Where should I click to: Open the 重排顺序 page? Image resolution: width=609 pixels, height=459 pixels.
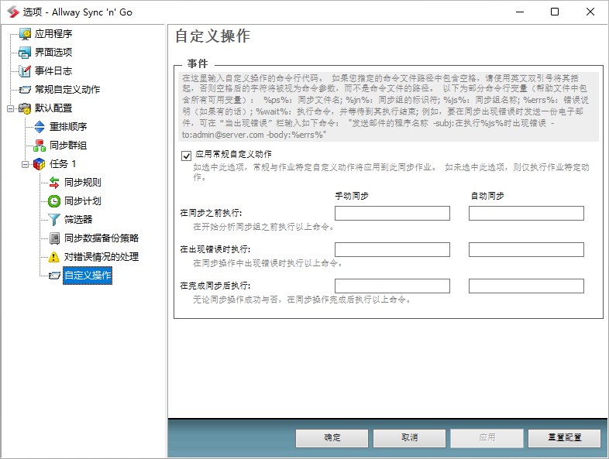(x=68, y=127)
